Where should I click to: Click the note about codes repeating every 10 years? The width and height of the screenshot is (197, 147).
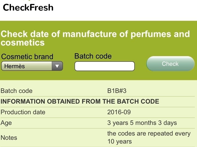148,137
